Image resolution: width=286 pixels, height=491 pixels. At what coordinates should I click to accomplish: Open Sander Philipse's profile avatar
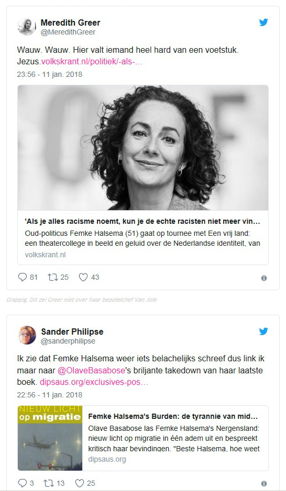27,335
